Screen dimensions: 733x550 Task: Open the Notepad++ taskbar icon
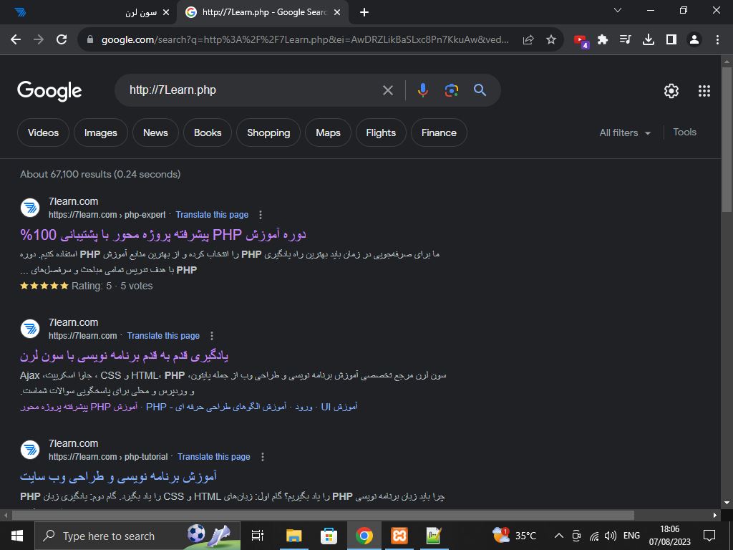tap(435, 536)
